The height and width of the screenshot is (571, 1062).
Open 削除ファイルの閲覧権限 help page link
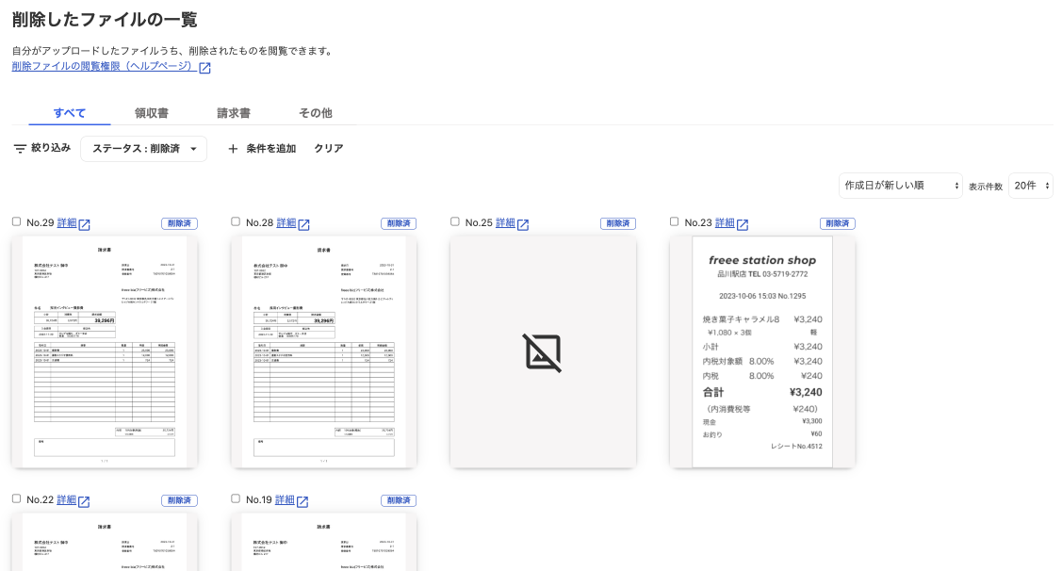coord(105,66)
